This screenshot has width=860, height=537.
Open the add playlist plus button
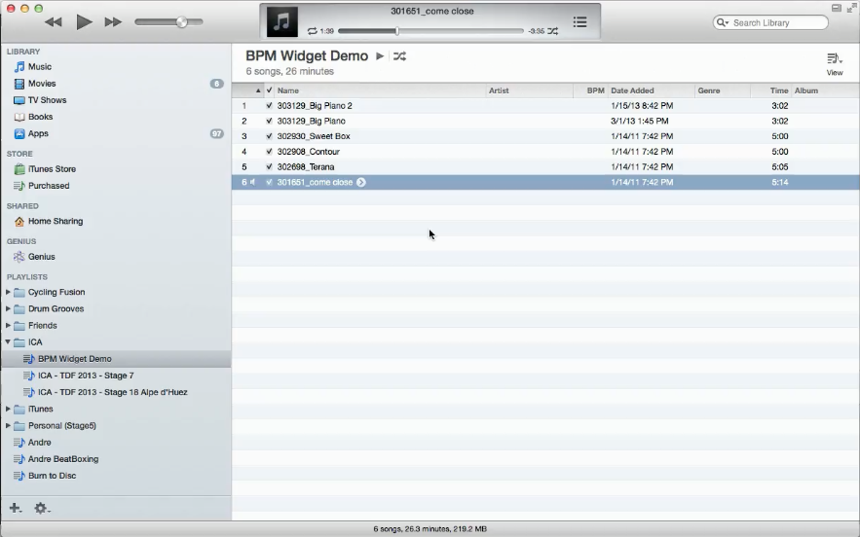pyautogui.click(x=15, y=508)
